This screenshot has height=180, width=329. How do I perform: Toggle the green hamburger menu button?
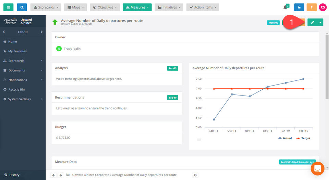[8, 7]
